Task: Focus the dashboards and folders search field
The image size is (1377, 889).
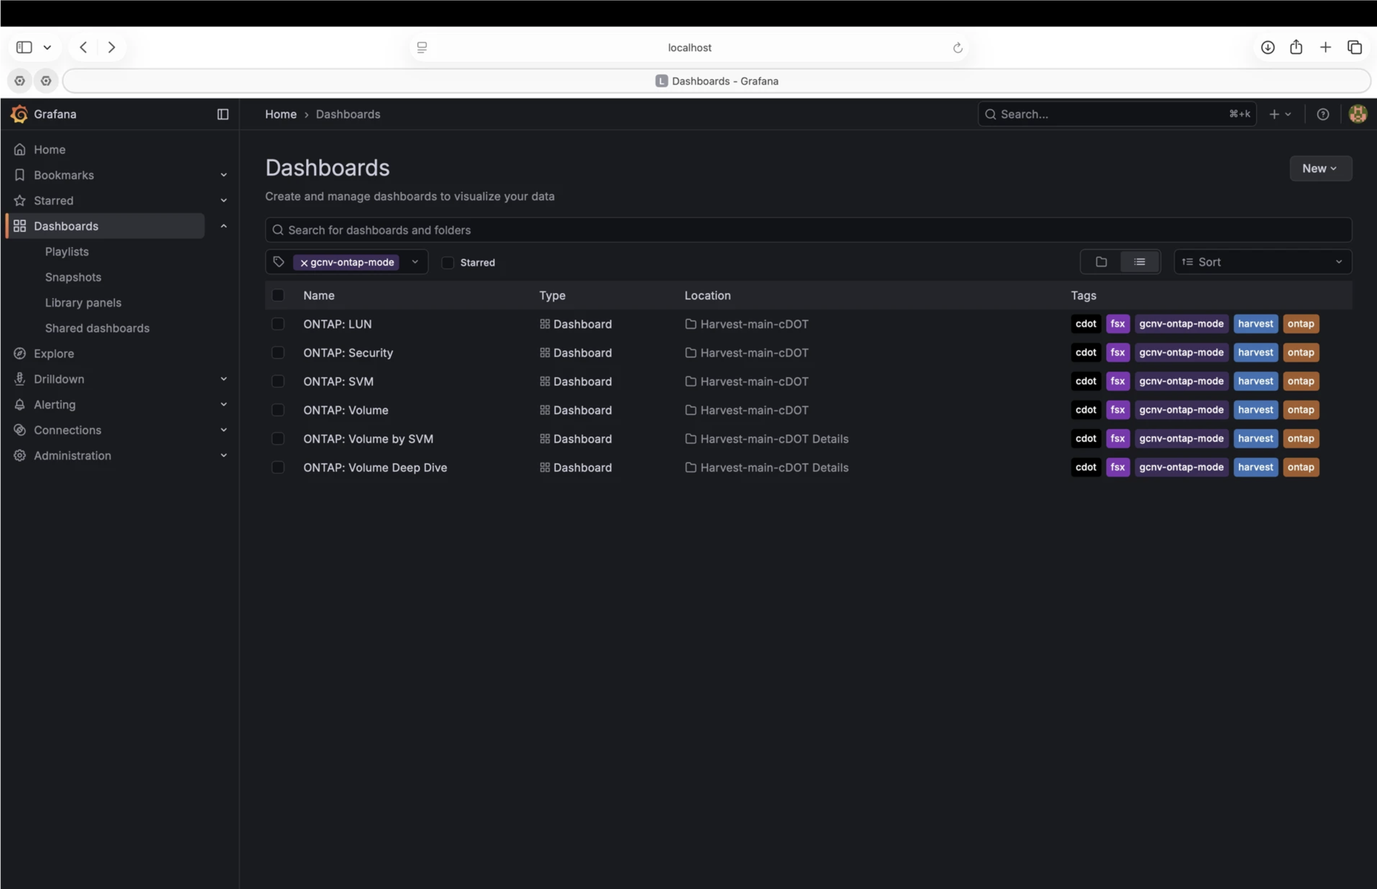Action: [808, 230]
